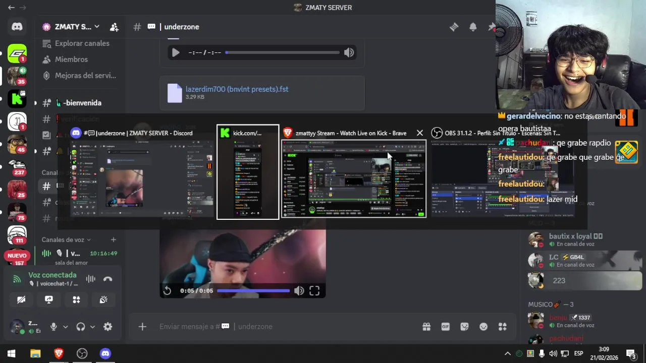646x363 pixels.
Task: Play the audio attachment
Action: point(175,52)
